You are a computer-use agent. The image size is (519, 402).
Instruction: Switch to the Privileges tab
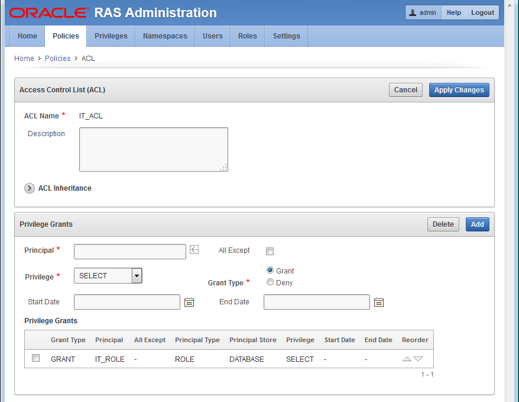[111, 36]
